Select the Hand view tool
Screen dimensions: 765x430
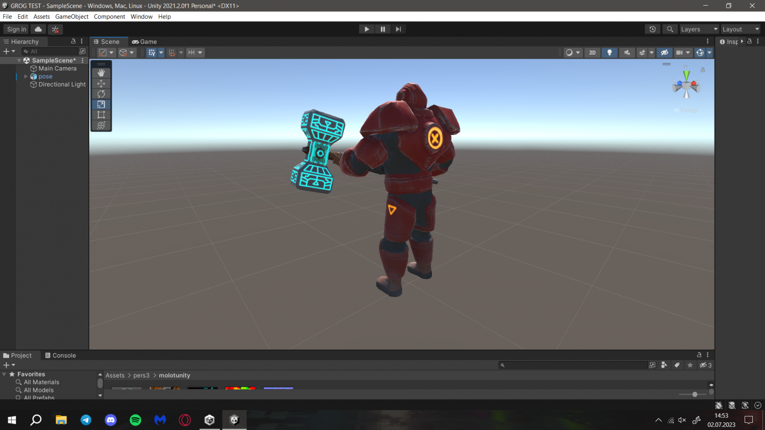(x=101, y=73)
